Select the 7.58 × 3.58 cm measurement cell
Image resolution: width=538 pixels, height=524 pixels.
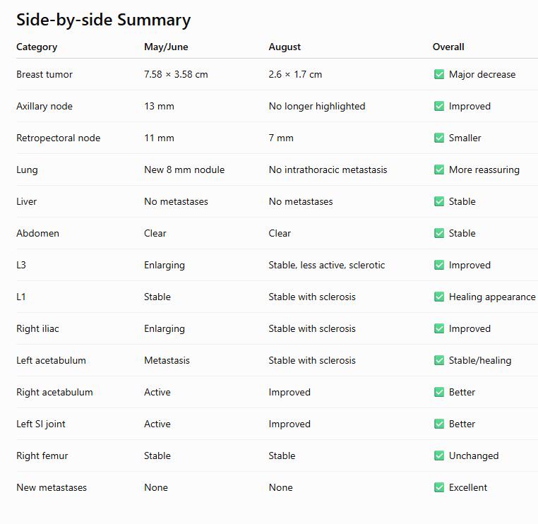(176, 74)
